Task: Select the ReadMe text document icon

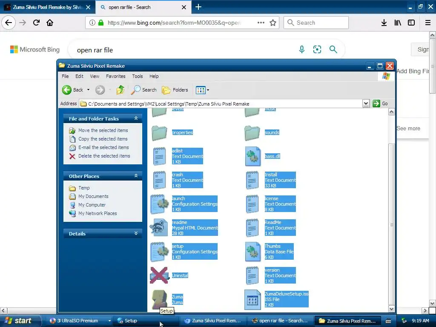Action: pos(252,228)
